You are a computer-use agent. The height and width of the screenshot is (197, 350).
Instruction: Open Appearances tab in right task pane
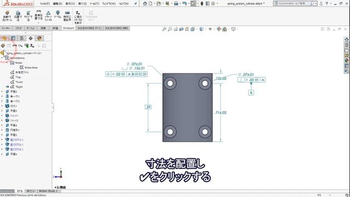pyautogui.click(x=346, y=61)
